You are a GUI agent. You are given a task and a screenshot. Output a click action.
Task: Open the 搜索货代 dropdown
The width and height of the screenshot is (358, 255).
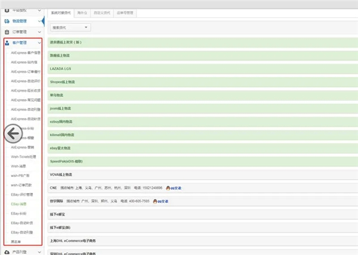pyautogui.click(x=70, y=27)
